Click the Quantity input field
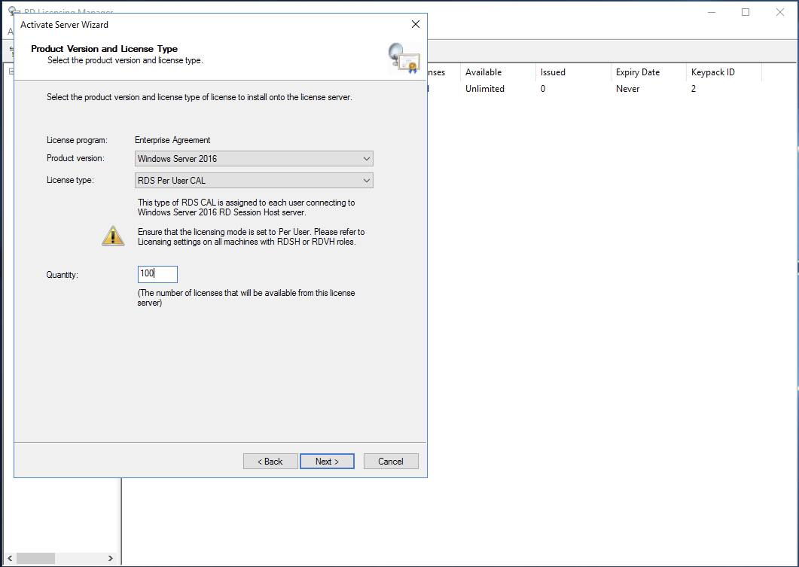This screenshot has width=799, height=567. pos(157,274)
